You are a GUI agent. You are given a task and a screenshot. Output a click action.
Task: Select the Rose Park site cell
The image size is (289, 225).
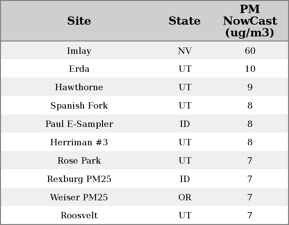(x=79, y=161)
